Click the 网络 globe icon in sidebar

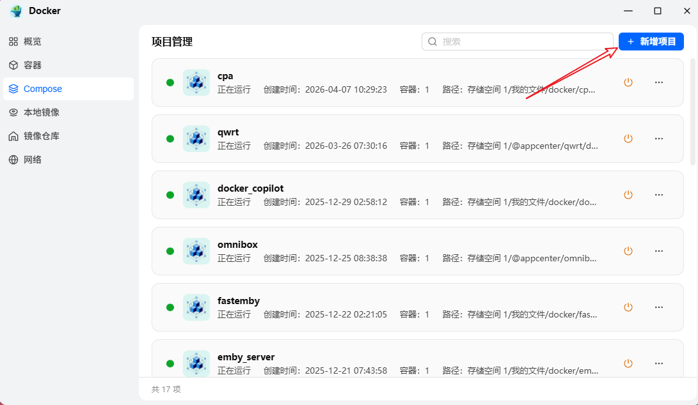click(13, 160)
